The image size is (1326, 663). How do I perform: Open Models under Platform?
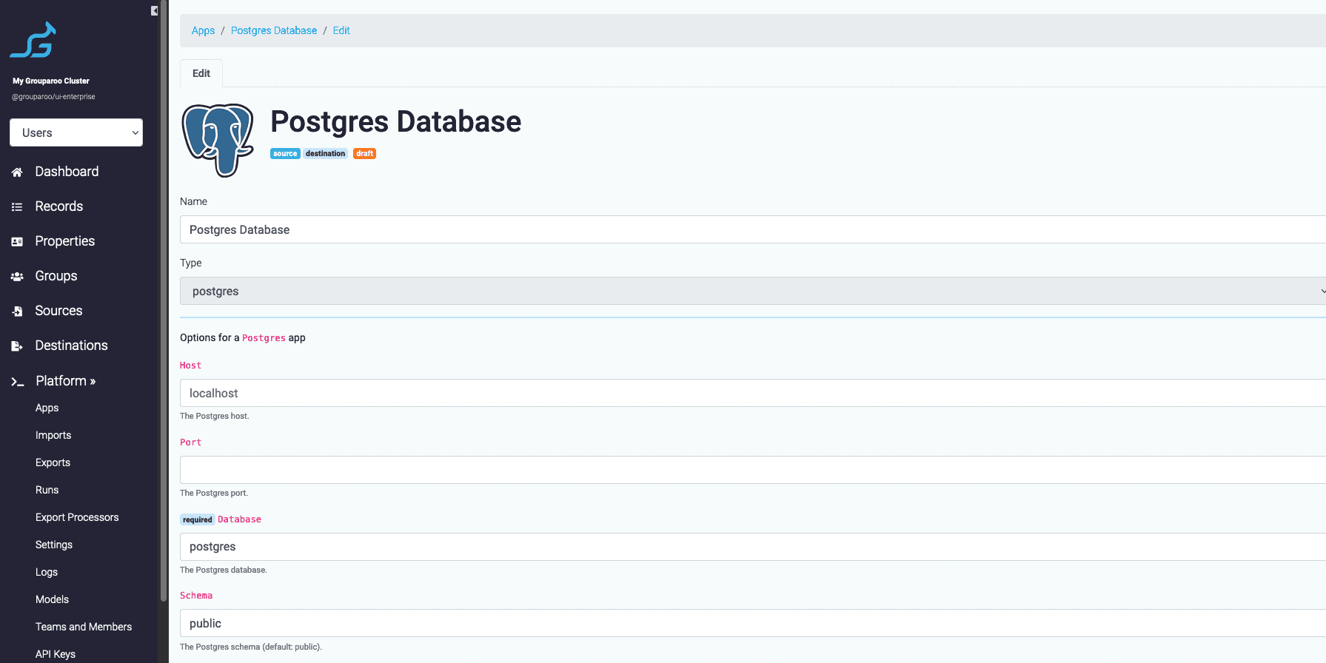point(52,599)
